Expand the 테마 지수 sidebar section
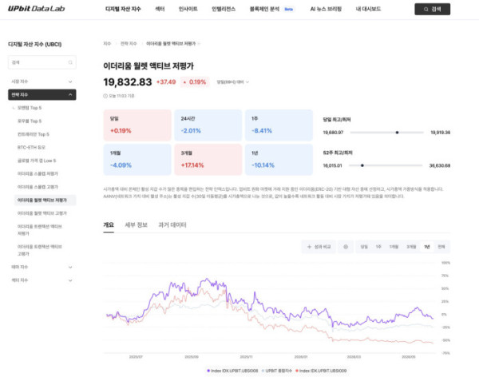The width and height of the screenshot is (479, 389). (x=42, y=267)
